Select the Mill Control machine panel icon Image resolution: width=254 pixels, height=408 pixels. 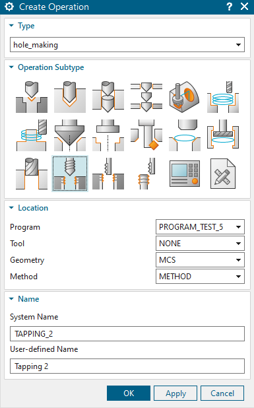coord(185,174)
